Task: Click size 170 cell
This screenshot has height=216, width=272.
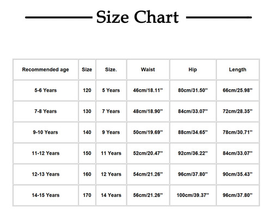Action: [87, 195]
